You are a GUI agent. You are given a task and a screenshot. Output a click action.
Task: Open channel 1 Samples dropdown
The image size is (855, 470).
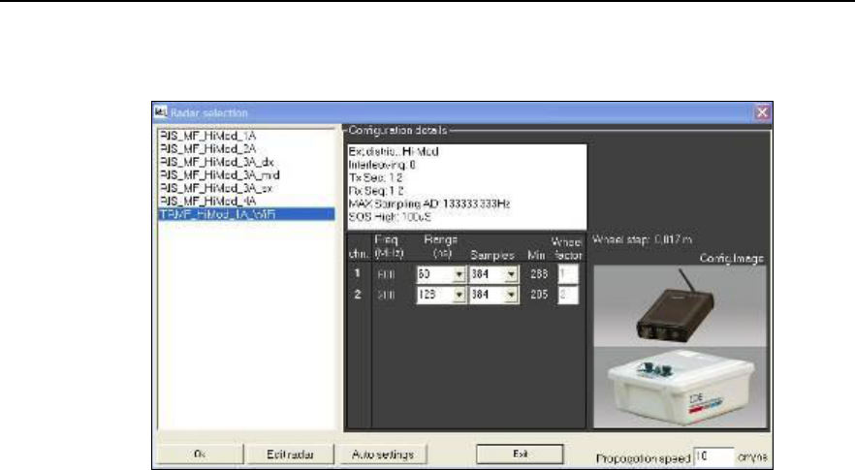click(511, 274)
